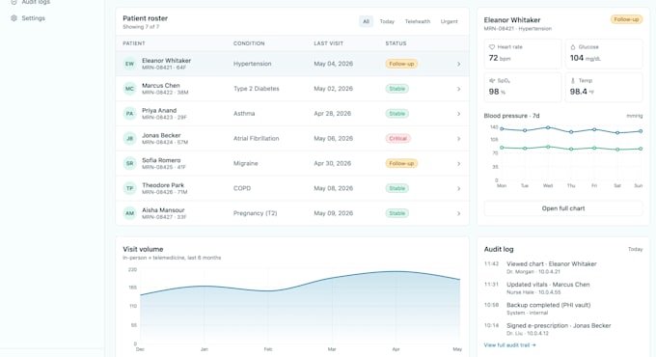Image resolution: width=656 pixels, height=357 pixels.
Task: Select the All roster filter
Action: click(x=366, y=21)
